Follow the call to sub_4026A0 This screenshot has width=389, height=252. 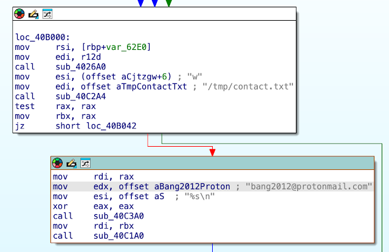[81, 67]
